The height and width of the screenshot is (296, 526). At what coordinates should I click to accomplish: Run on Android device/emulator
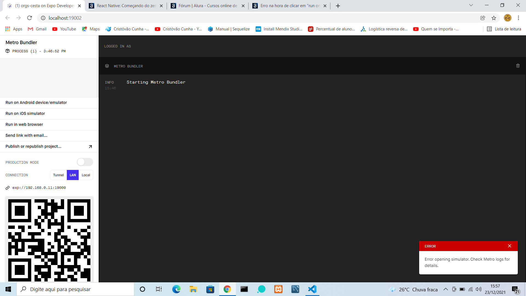(x=49, y=103)
